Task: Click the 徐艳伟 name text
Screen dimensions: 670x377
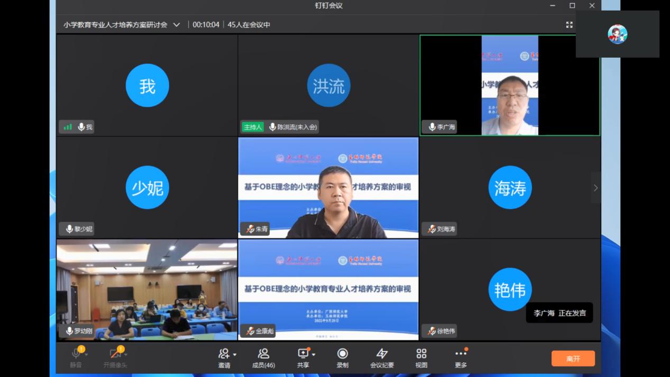Action: tap(446, 331)
